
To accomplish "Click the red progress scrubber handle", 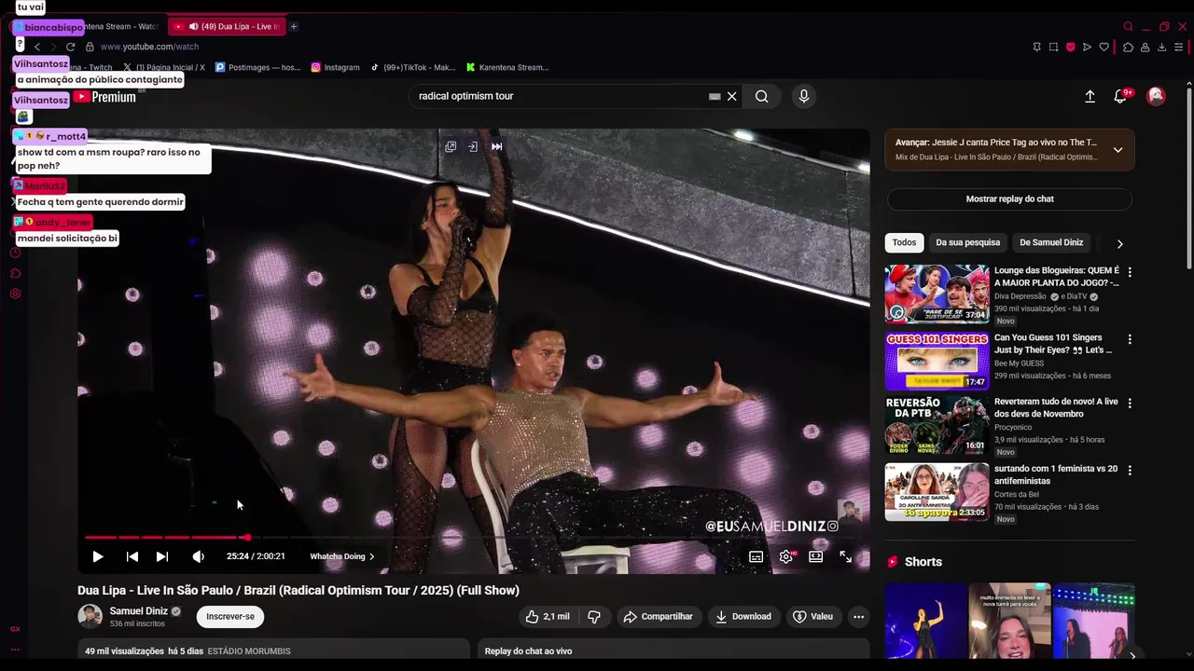I will 245,538.
